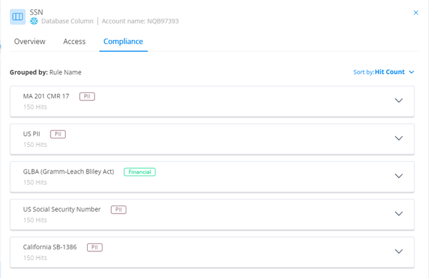The height and width of the screenshot is (278, 429).
Task: Expand the California SB-1386 rule
Action: (x=399, y=251)
